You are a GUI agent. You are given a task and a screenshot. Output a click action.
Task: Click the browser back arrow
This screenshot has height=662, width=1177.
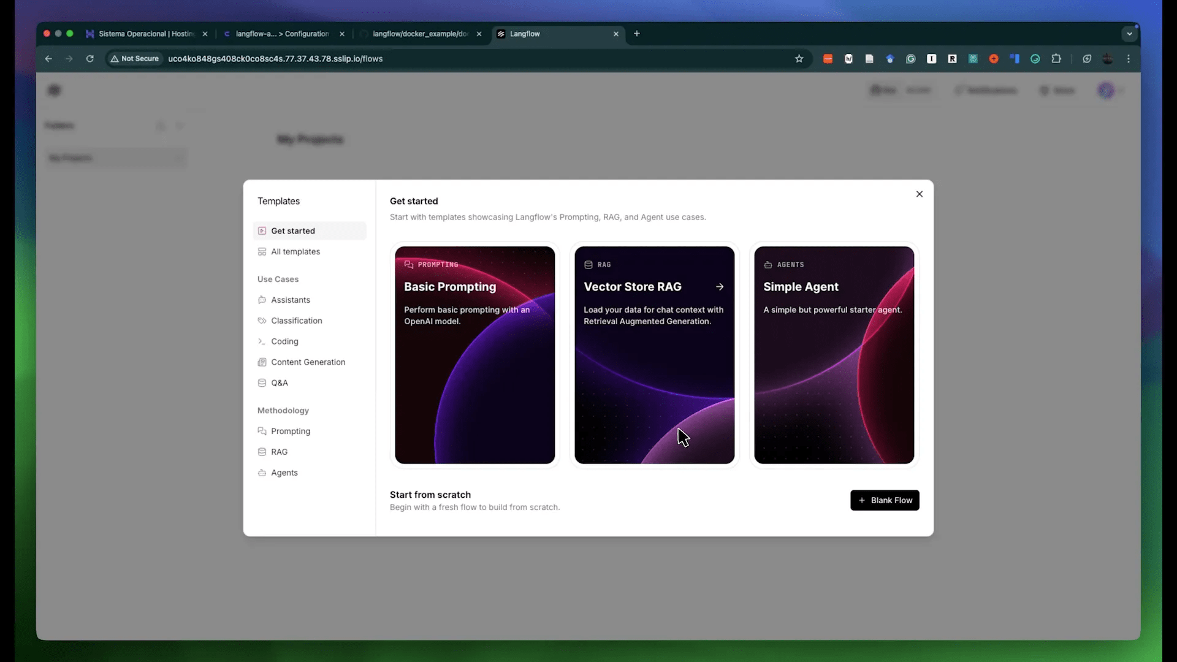pos(48,59)
